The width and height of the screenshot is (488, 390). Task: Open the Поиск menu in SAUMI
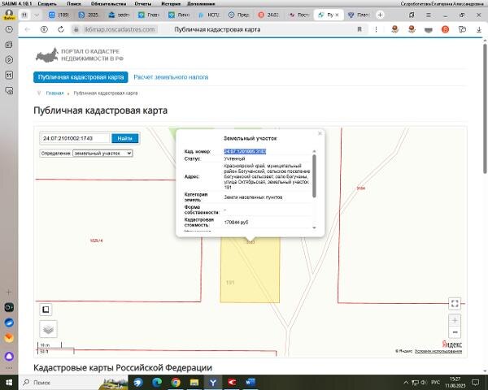74,4
